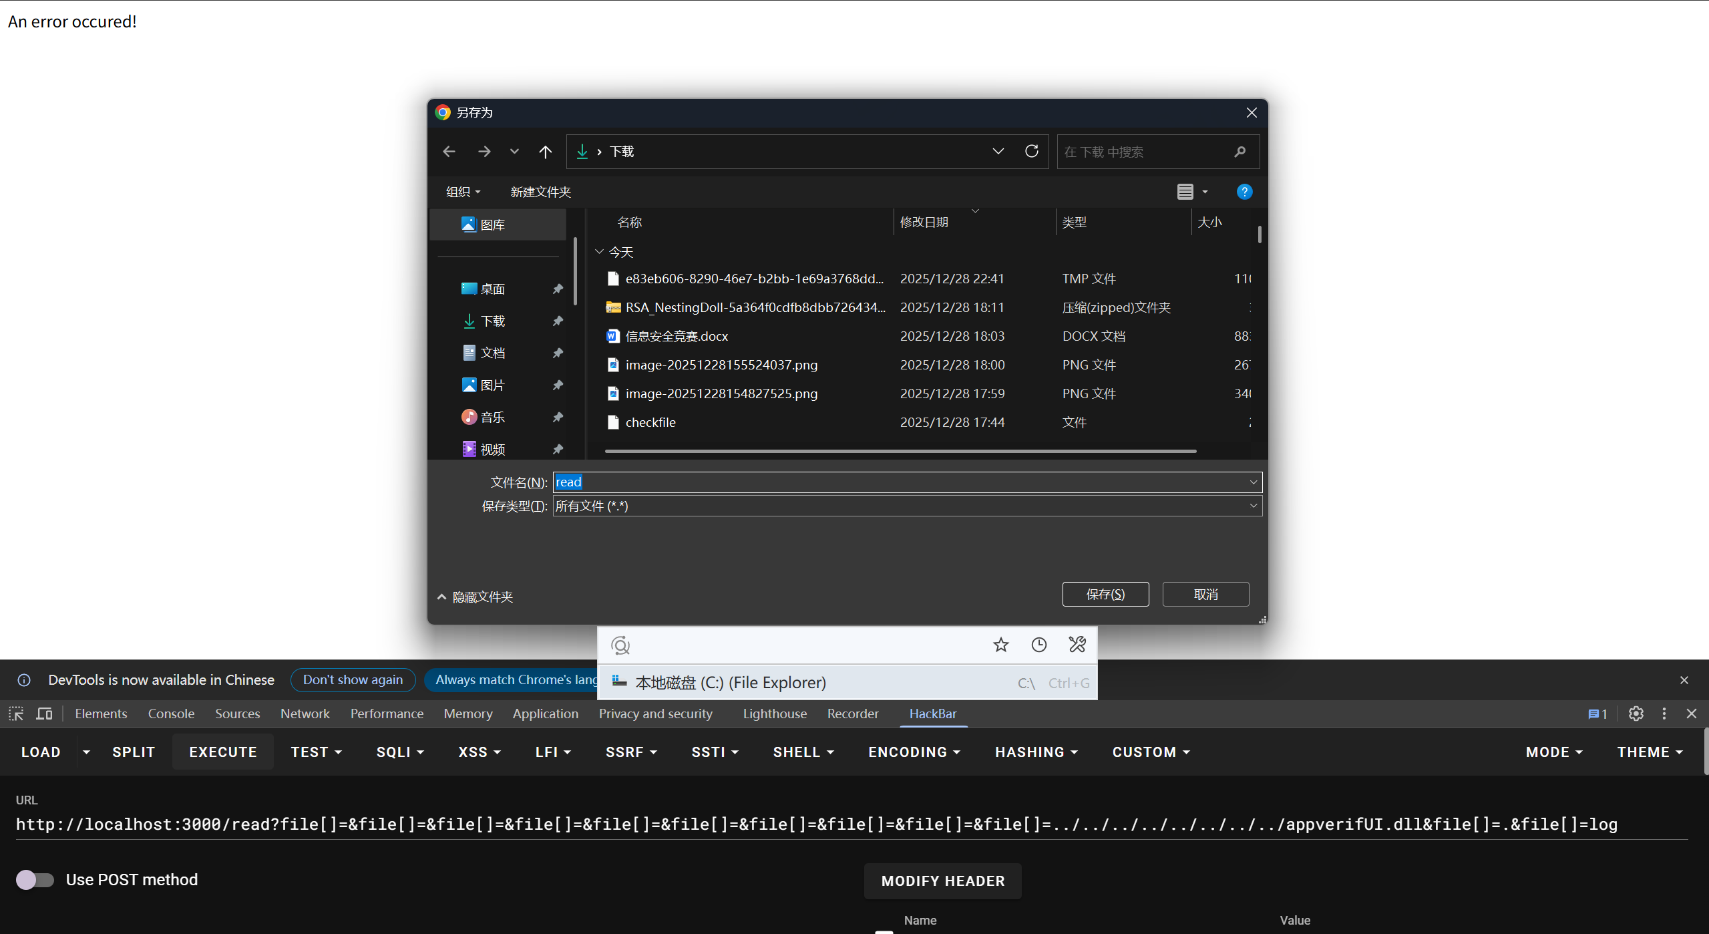Image resolution: width=1709 pixels, height=934 pixels.
Task: Open 保存类型 file type combo box
Action: [x=907, y=506]
